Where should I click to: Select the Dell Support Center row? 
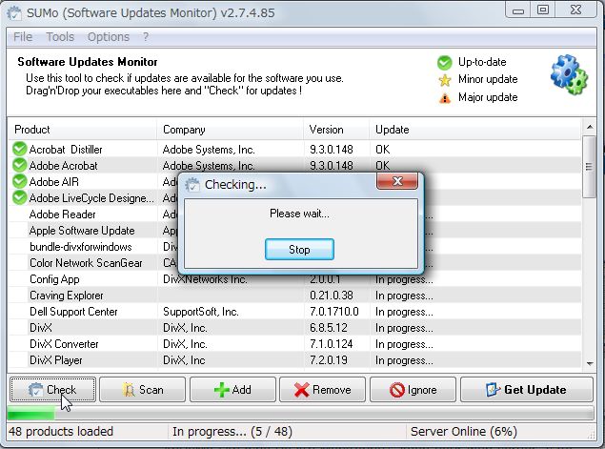294,312
